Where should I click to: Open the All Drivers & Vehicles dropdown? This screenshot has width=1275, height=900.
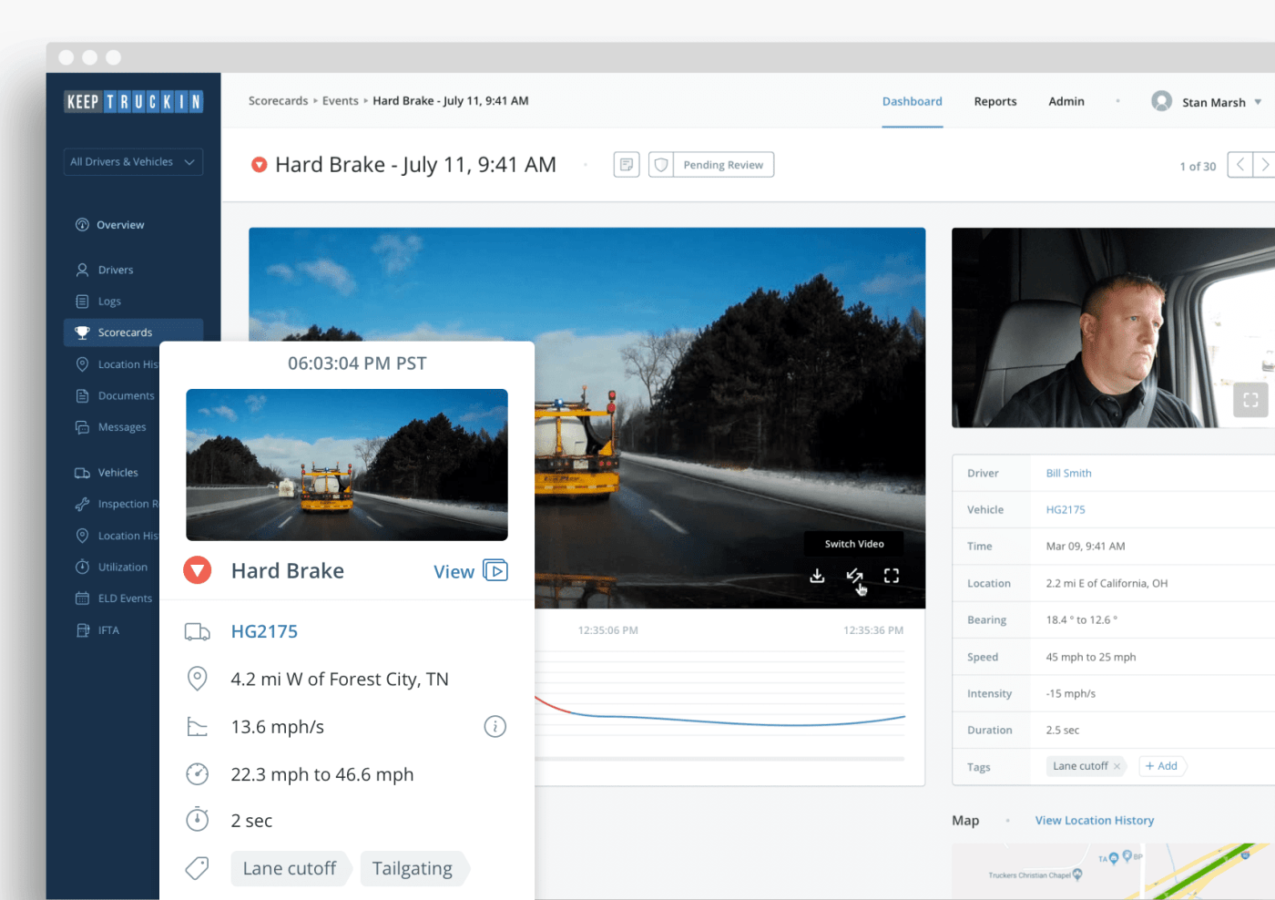pyautogui.click(x=133, y=161)
